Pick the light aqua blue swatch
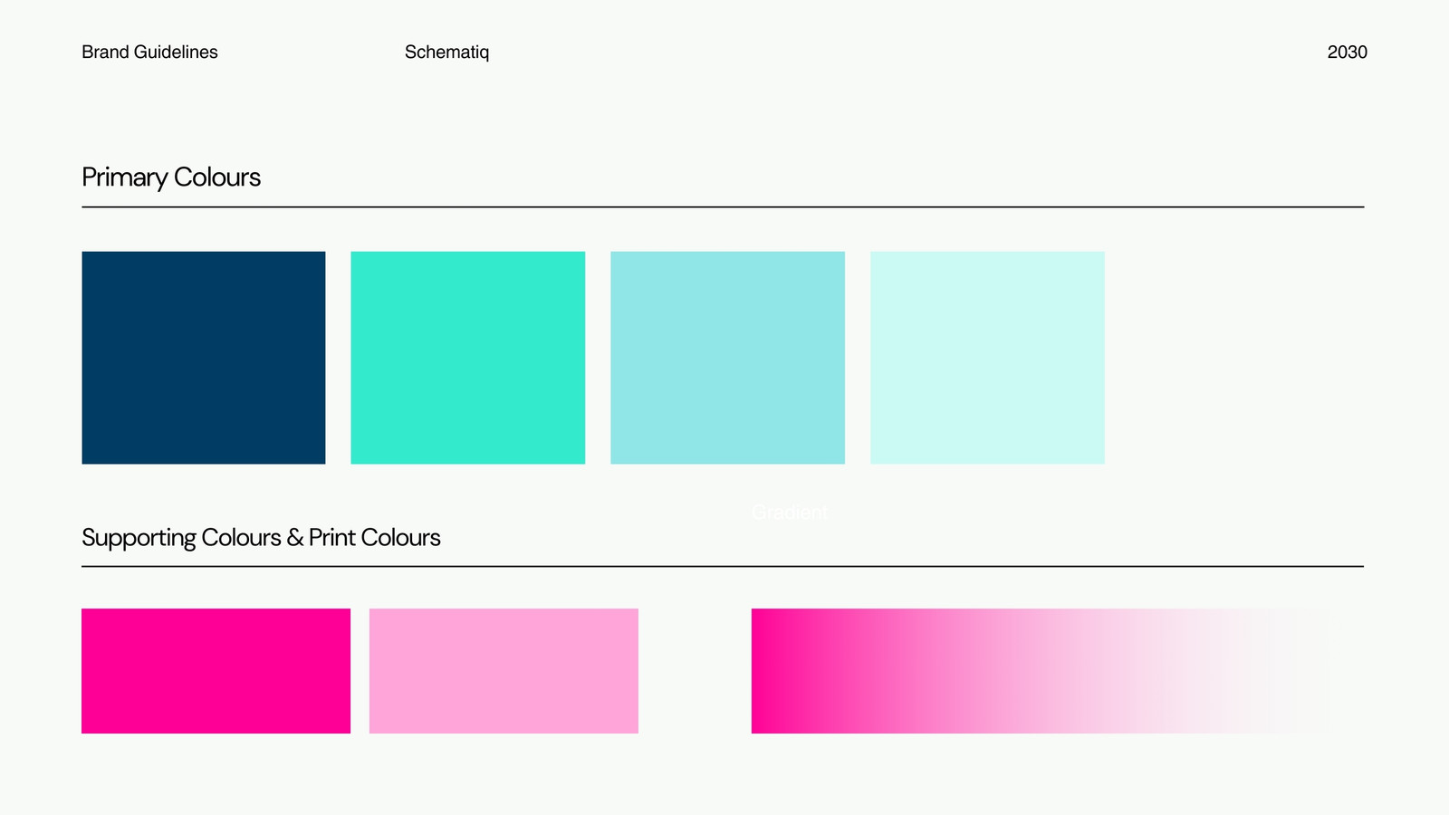 (727, 358)
